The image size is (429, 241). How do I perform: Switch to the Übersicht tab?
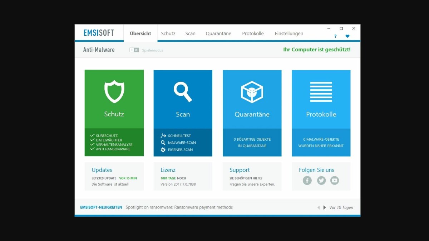click(140, 34)
